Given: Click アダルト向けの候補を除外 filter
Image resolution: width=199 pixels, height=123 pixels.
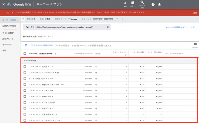Looking at the screenshot, I should coord(41,46).
